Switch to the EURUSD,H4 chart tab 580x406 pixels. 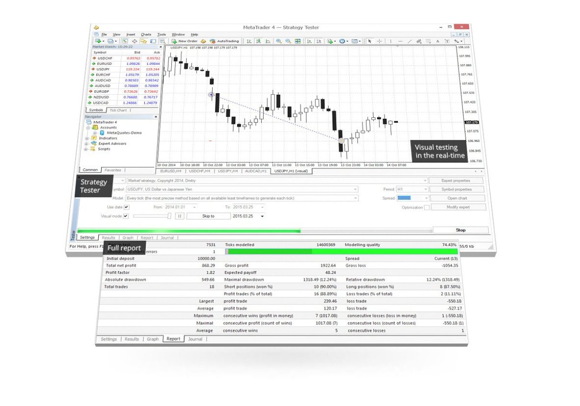point(170,171)
